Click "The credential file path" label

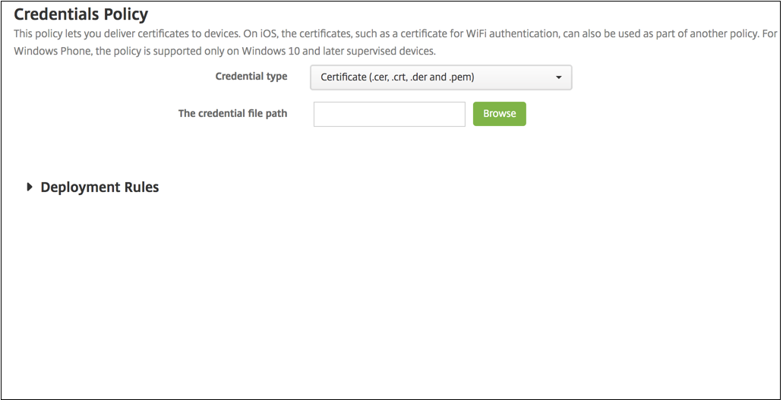232,114
